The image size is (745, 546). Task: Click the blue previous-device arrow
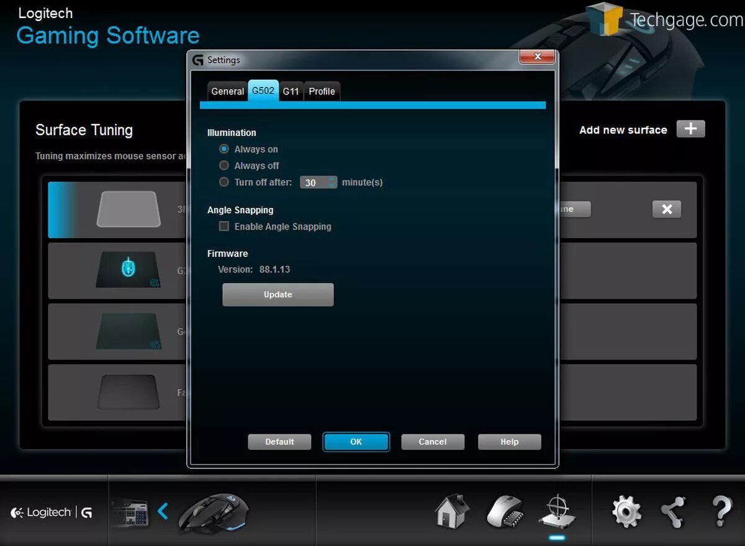coord(163,511)
